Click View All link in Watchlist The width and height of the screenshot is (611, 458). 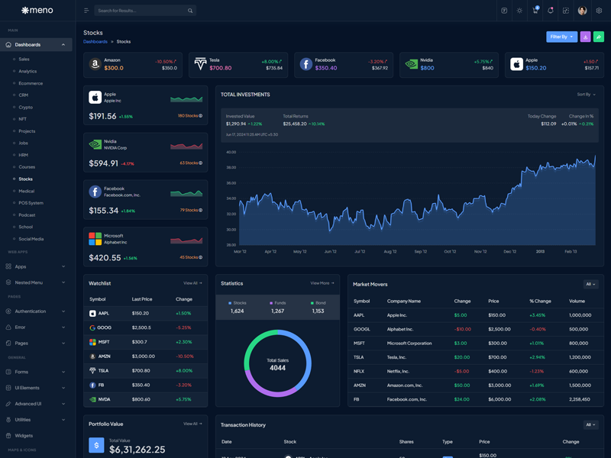pos(192,283)
